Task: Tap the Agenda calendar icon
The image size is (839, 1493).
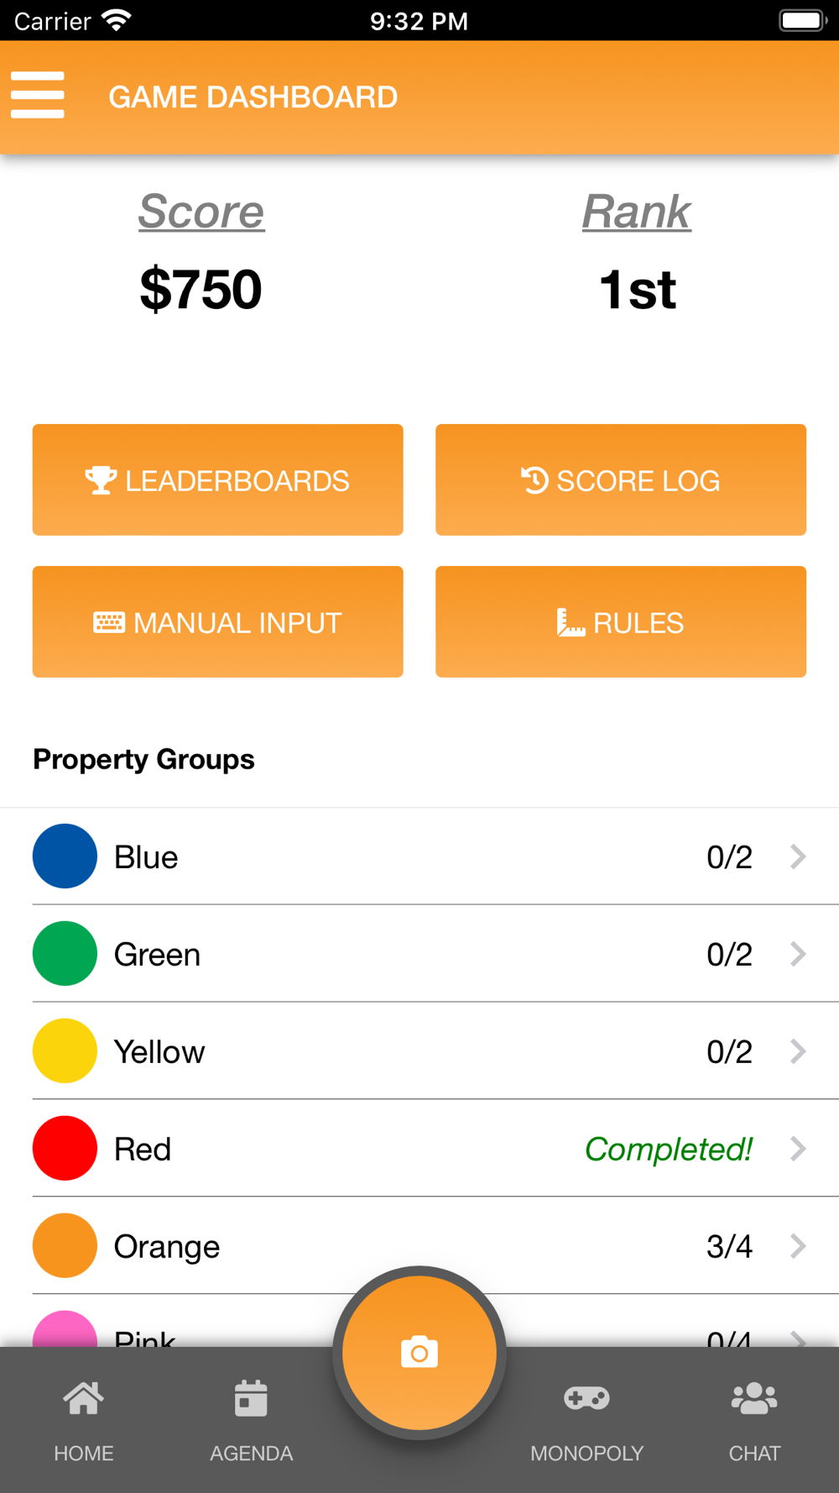Action: [x=251, y=1399]
